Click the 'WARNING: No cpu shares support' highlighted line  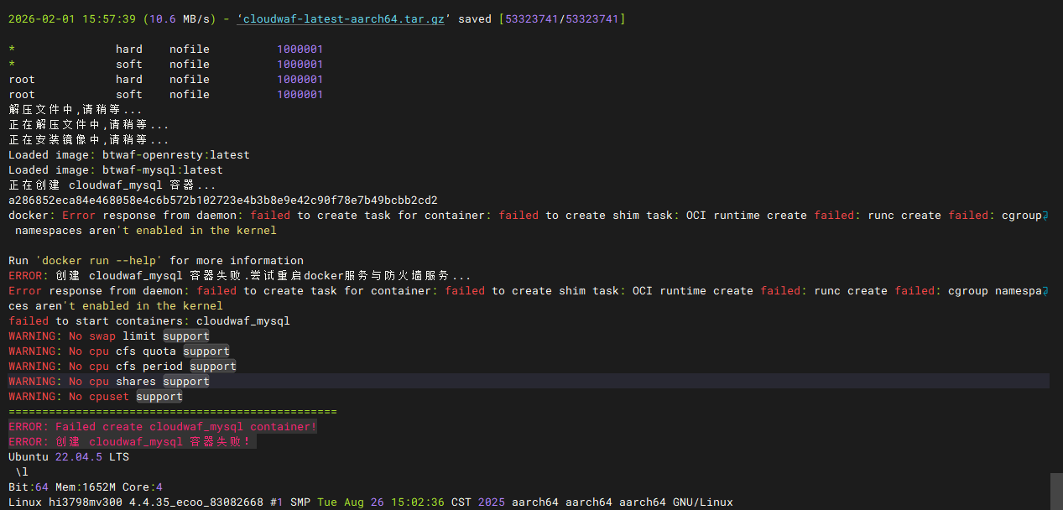pyautogui.click(x=108, y=381)
